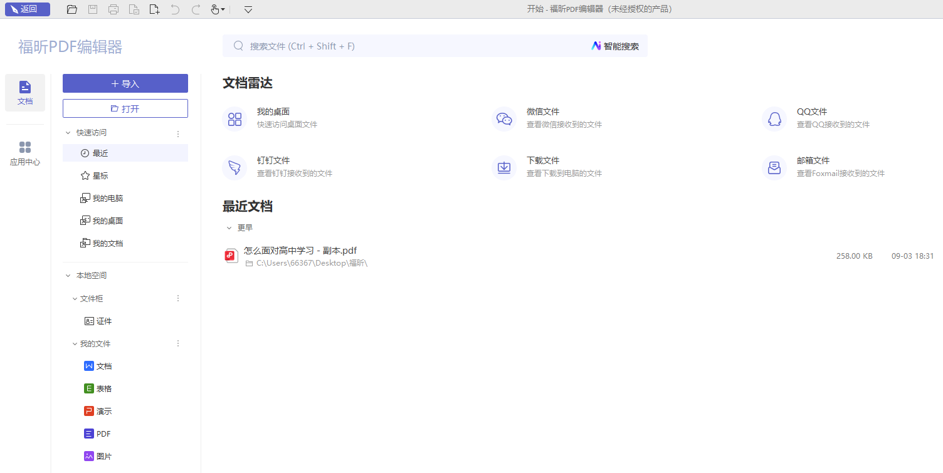
Task: Open 钉钉文件 received files
Action: click(x=273, y=167)
